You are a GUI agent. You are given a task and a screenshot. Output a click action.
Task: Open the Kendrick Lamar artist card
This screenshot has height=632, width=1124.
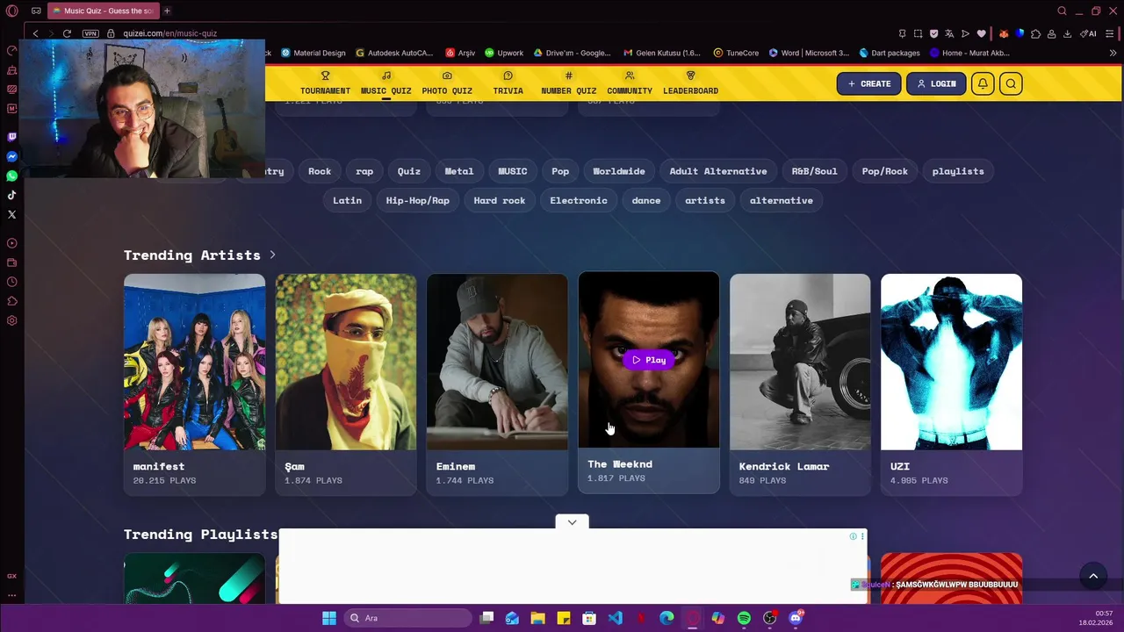pyautogui.click(x=800, y=384)
